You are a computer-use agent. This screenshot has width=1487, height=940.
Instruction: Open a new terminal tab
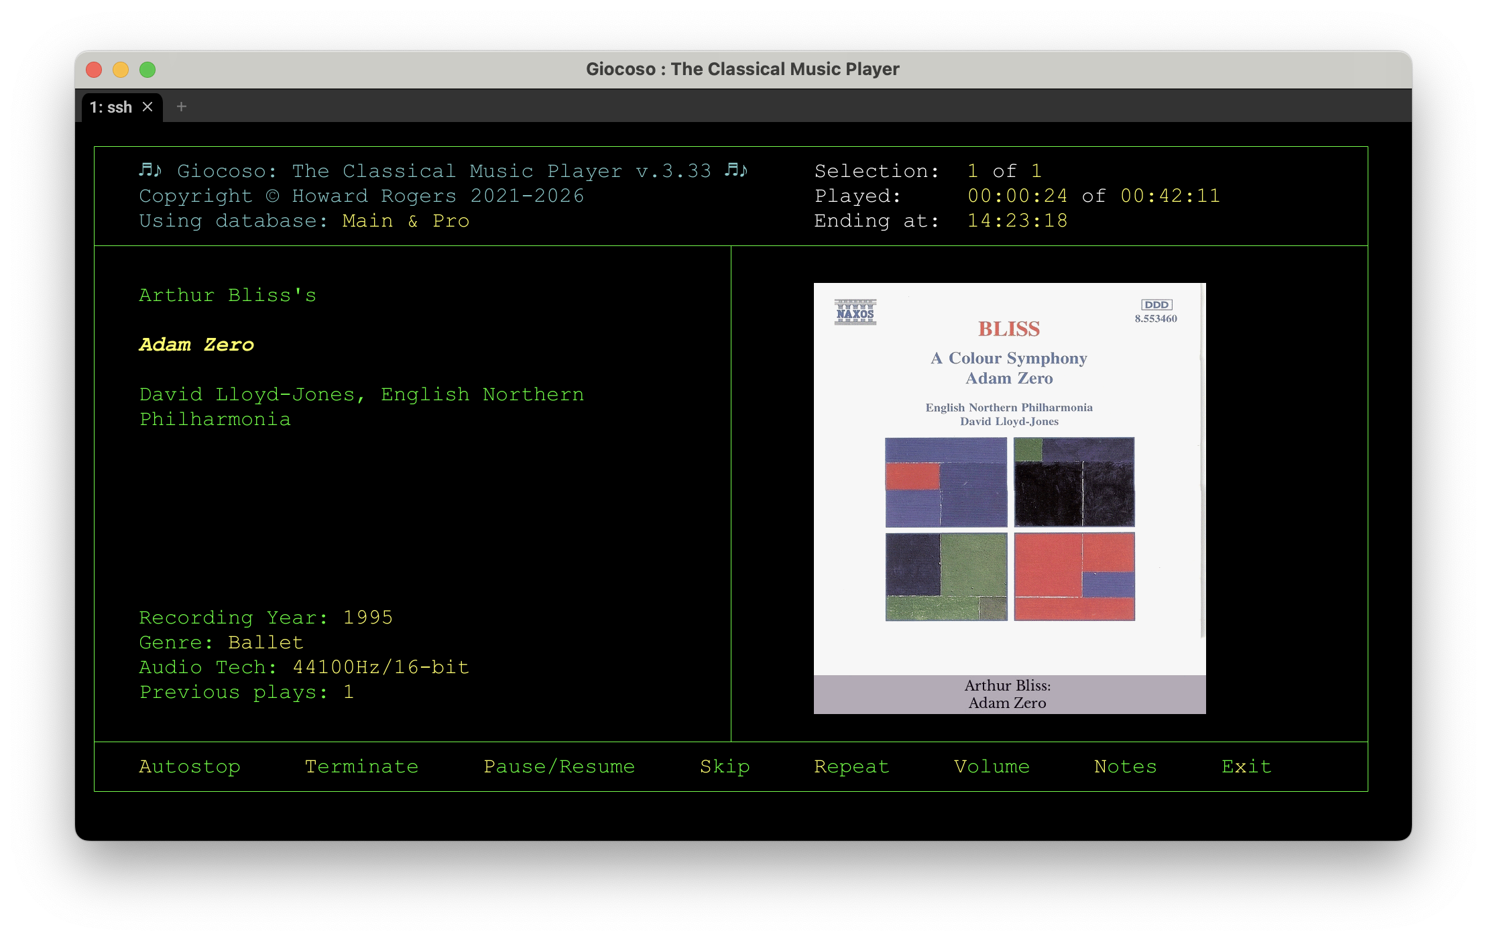180,107
